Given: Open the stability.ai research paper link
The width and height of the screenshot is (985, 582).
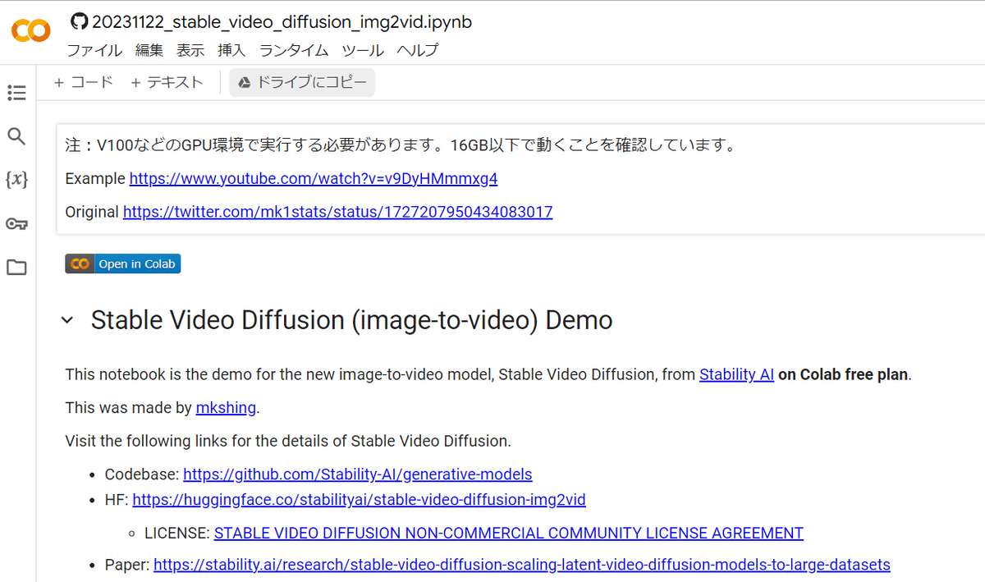Looking at the screenshot, I should (x=522, y=565).
